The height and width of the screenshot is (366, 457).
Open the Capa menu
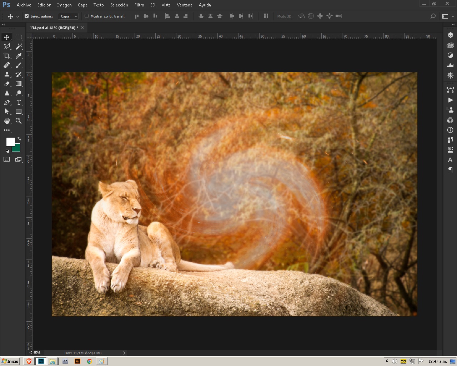[82, 5]
